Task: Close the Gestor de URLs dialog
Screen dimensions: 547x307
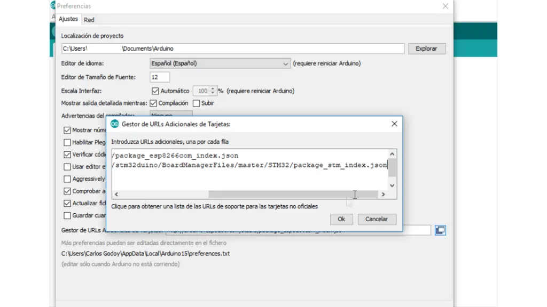Action: (x=394, y=124)
